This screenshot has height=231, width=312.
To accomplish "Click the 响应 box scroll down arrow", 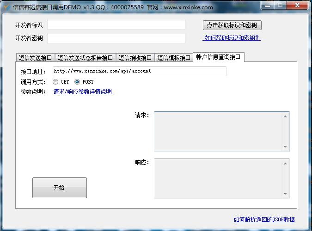I will 285,194.
